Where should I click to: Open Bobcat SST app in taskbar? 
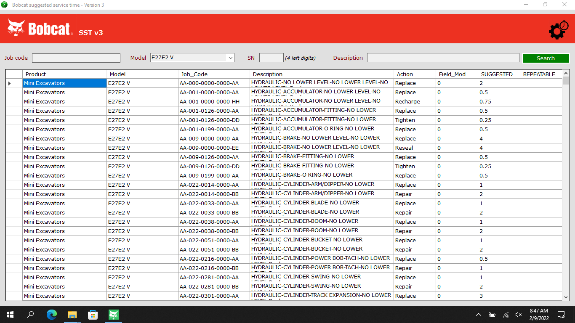tap(114, 315)
